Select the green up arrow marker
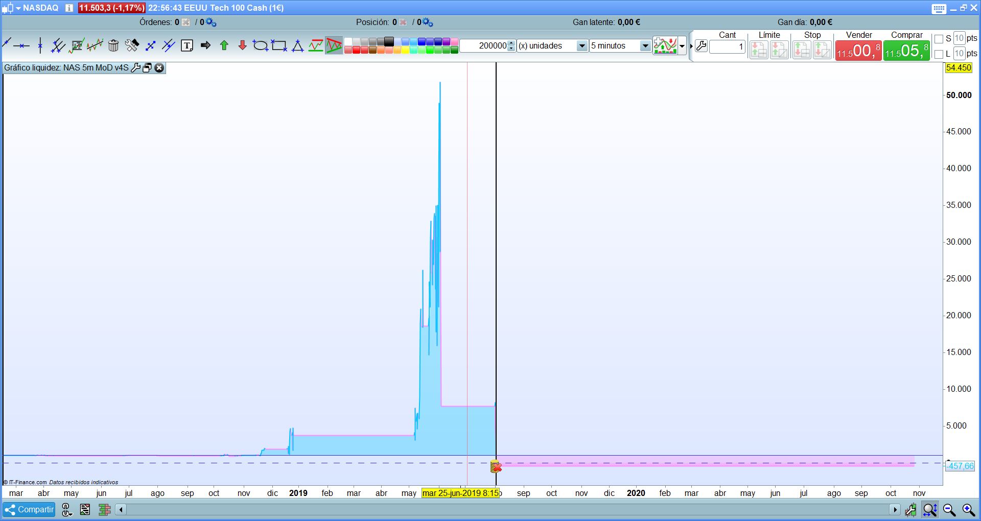 [224, 45]
